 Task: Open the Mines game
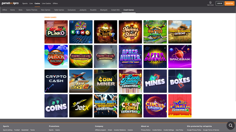[x=155, y=81]
